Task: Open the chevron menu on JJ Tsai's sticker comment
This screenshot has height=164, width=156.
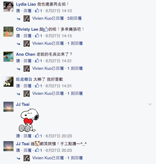Action: (150, 104)
